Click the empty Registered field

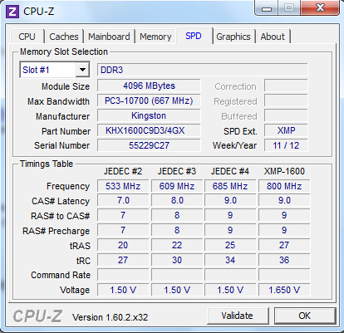pos(286,100)
